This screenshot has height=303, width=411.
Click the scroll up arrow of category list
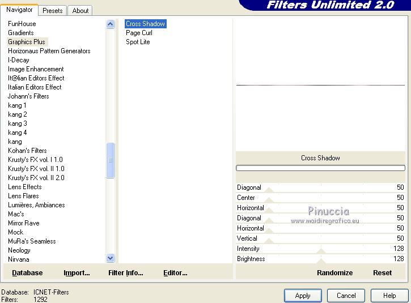tap(111, 24)
